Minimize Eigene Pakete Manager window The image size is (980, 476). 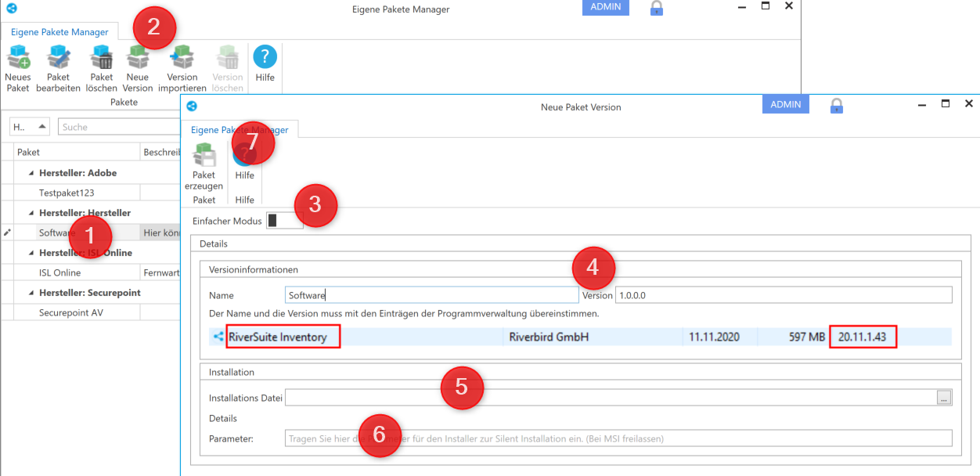pos(742,7)
